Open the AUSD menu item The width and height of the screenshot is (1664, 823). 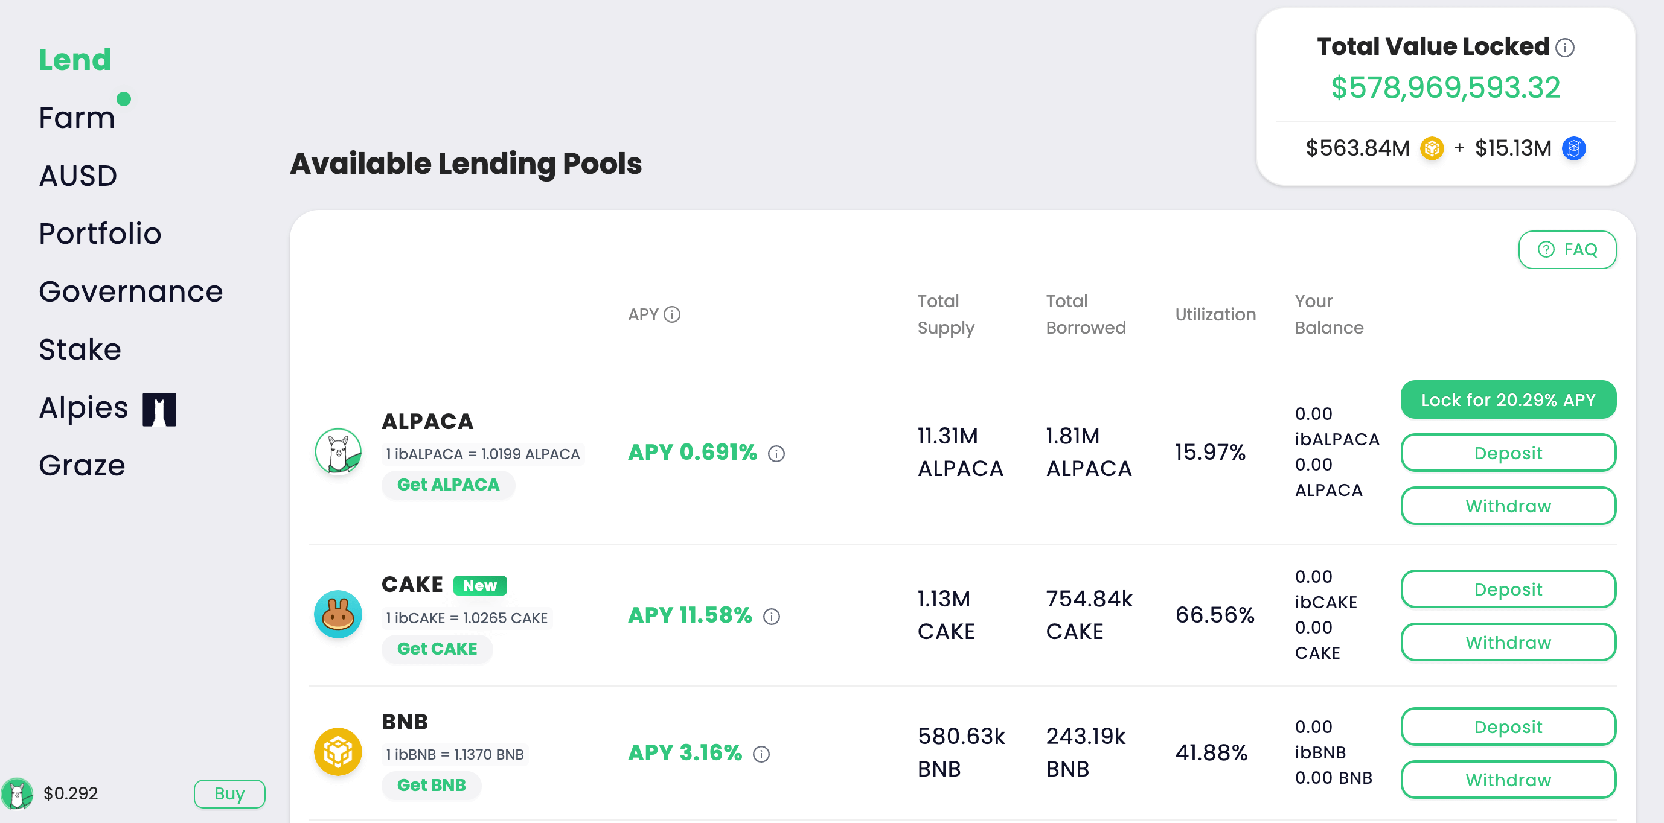pos(78,176)
